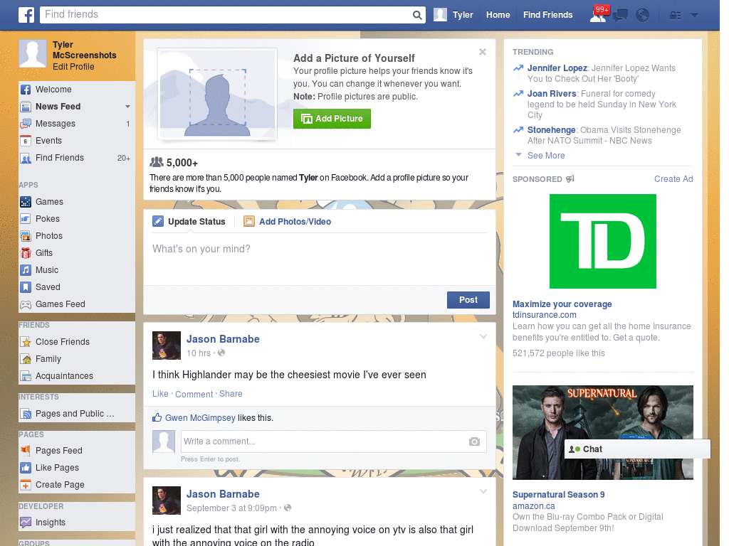Open Jennifer Lopez trending topic

[x=557, y=68]
